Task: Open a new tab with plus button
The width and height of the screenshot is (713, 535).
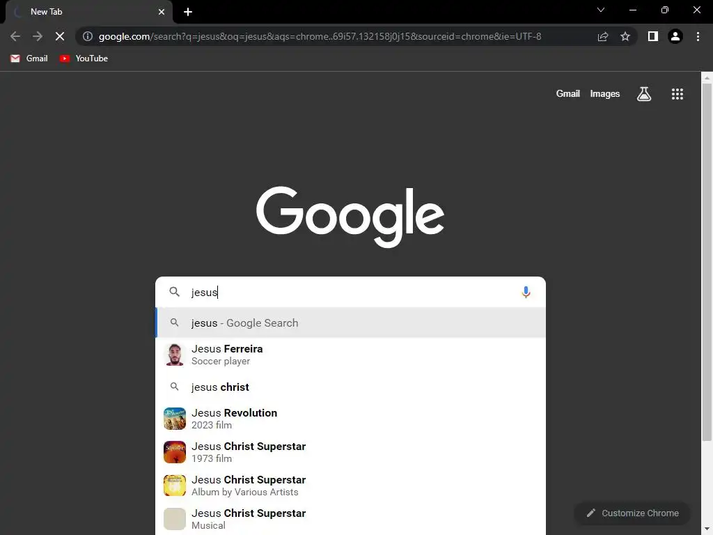Action: pos(188,12)
